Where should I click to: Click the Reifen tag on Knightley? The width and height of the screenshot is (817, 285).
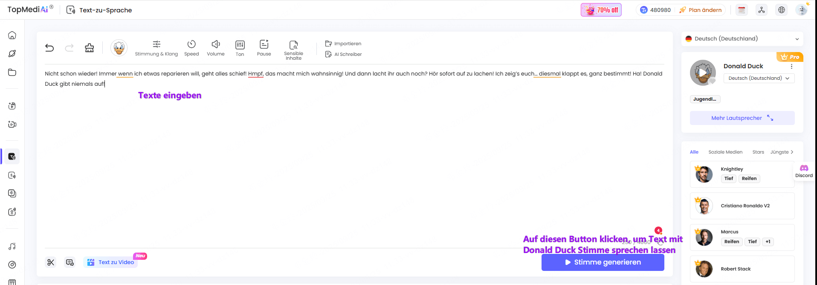749,179
